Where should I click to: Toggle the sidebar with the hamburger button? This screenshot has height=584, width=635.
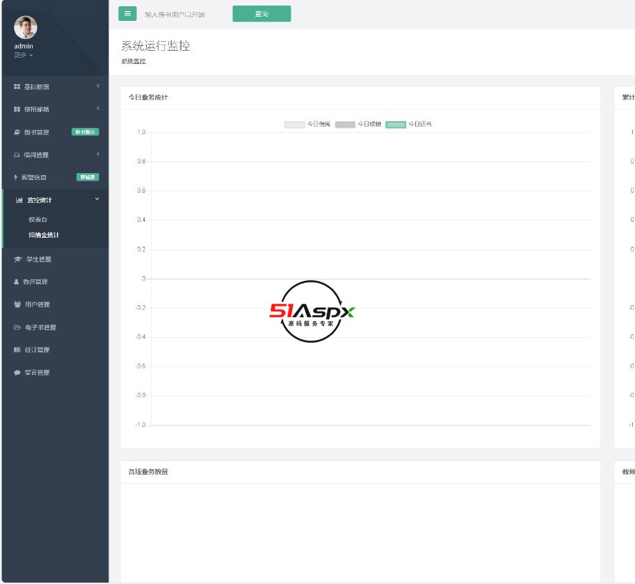click(127, 14)
